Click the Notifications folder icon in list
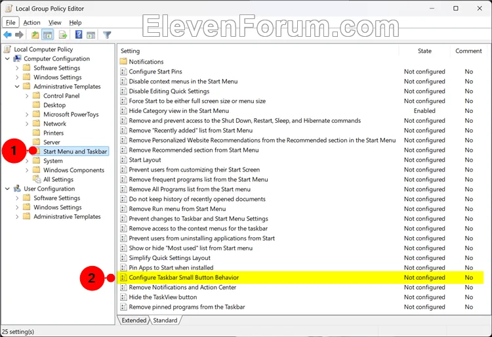Screen dimensions: 492x337 [123, 62]
